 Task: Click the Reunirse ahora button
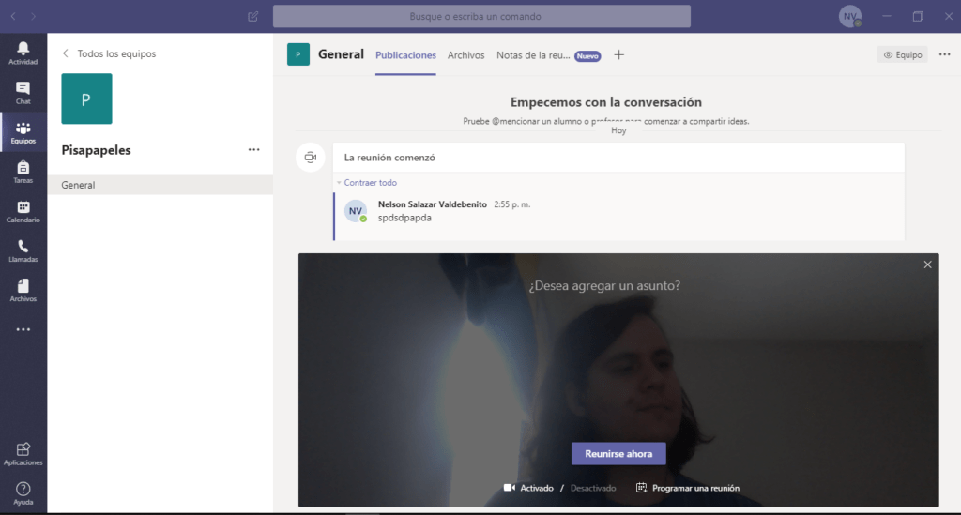pos(618,453)
